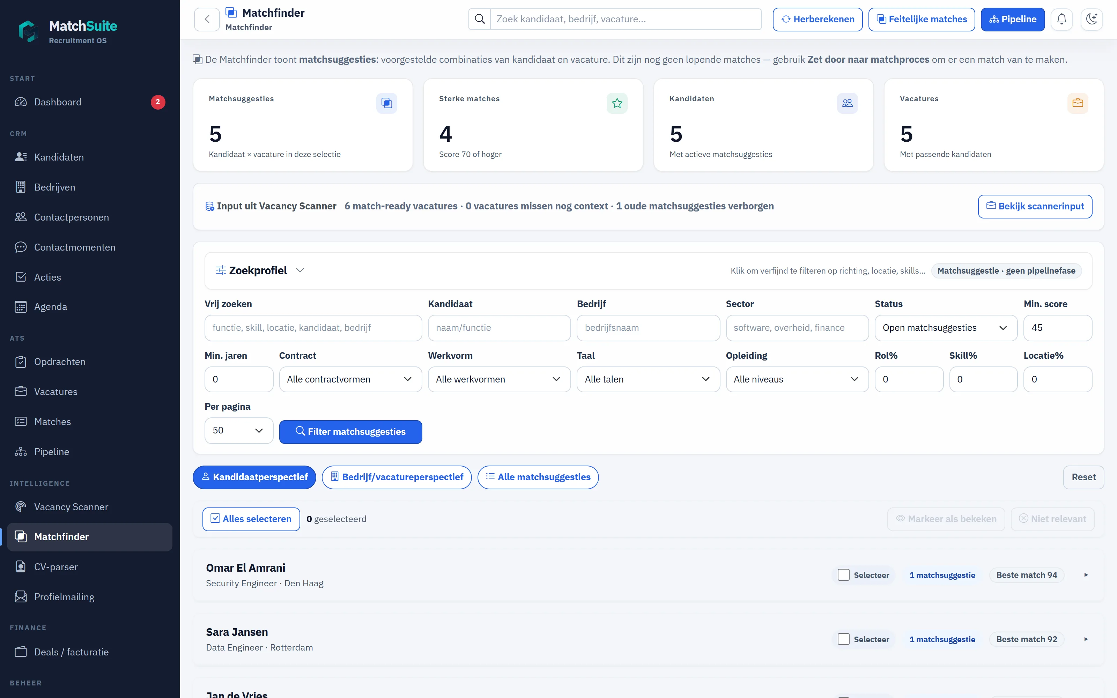Open the Per pagina dropdown showing 50
The image size is (1117, 698).
(x=239, y=431)
